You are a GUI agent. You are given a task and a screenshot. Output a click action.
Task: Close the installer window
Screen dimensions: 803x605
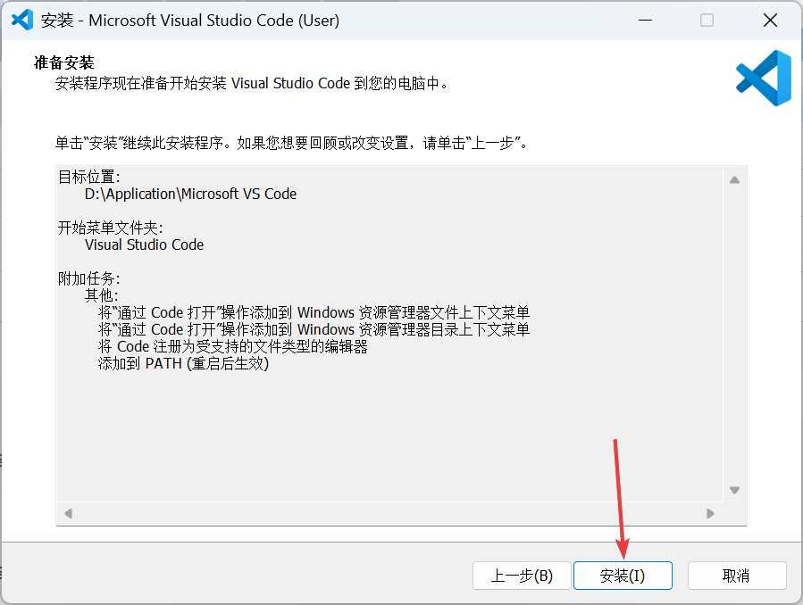point(770,21)
